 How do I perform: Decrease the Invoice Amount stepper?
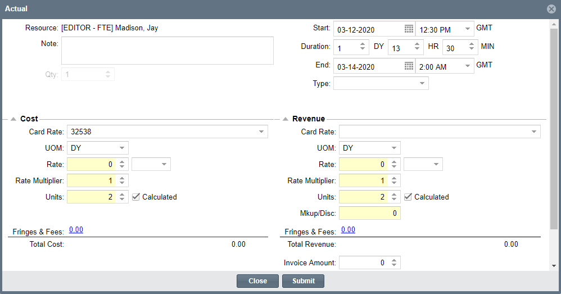pyautogui.click(x=394, y=265)
